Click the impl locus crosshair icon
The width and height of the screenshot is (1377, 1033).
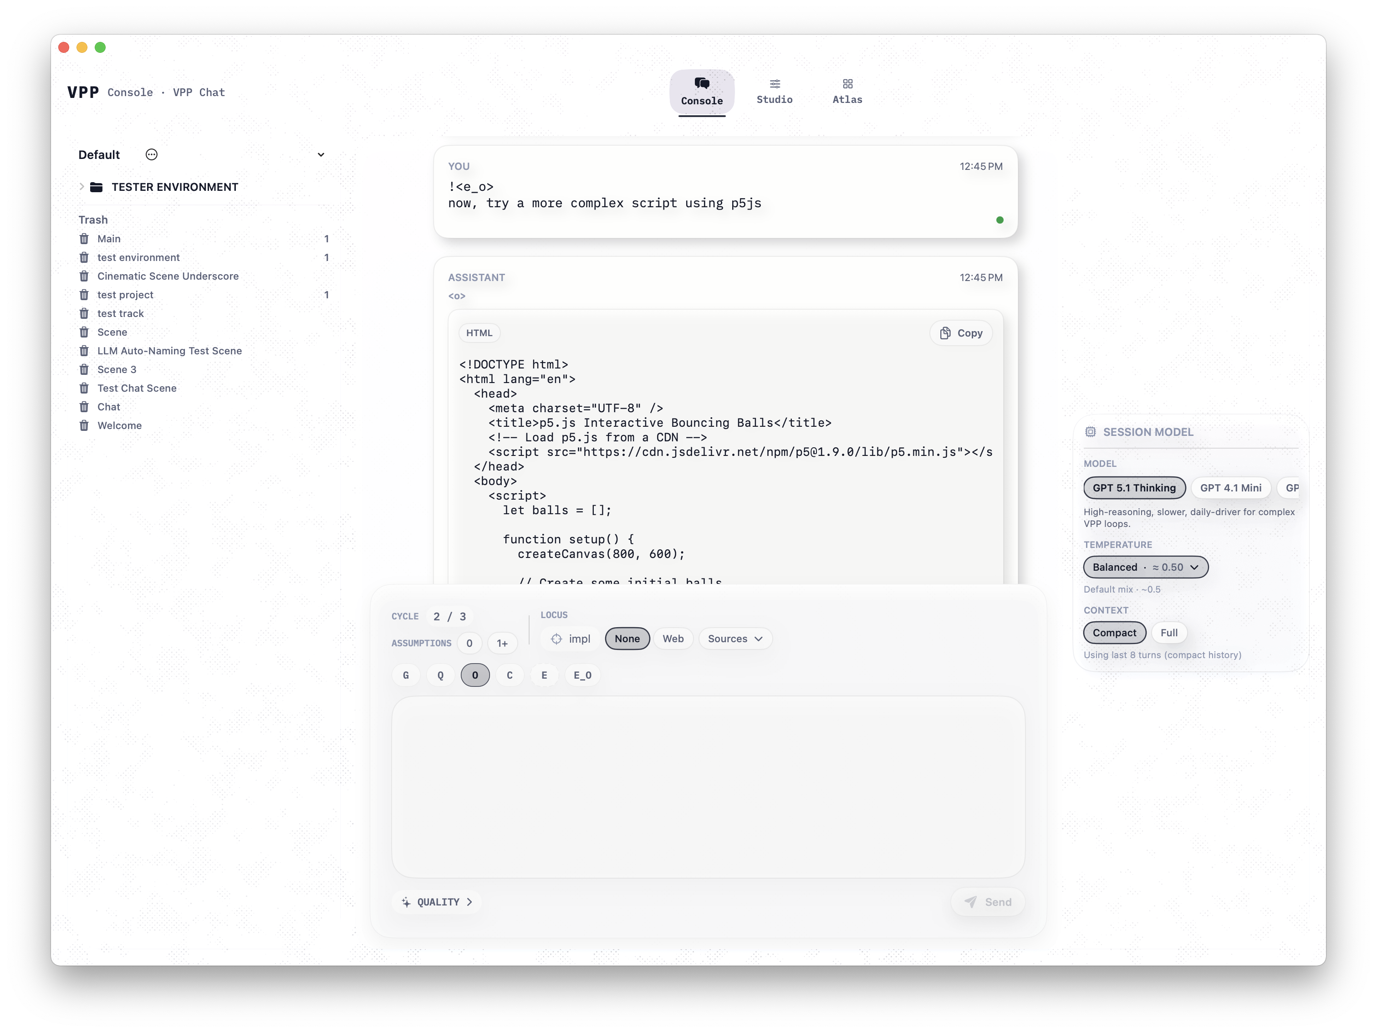pos(556,639)
